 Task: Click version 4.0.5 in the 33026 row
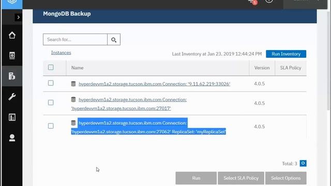(x=260, y=84)
